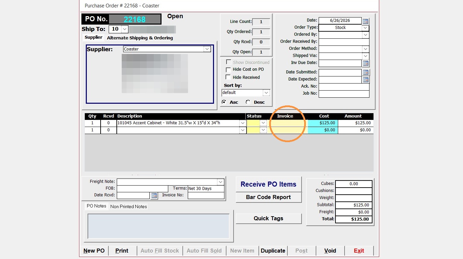Open calendar picker for Date Expected
Image resolution: width=463 pixels, height=259 pixels.
pyautogui.click(x=366, y=80)
